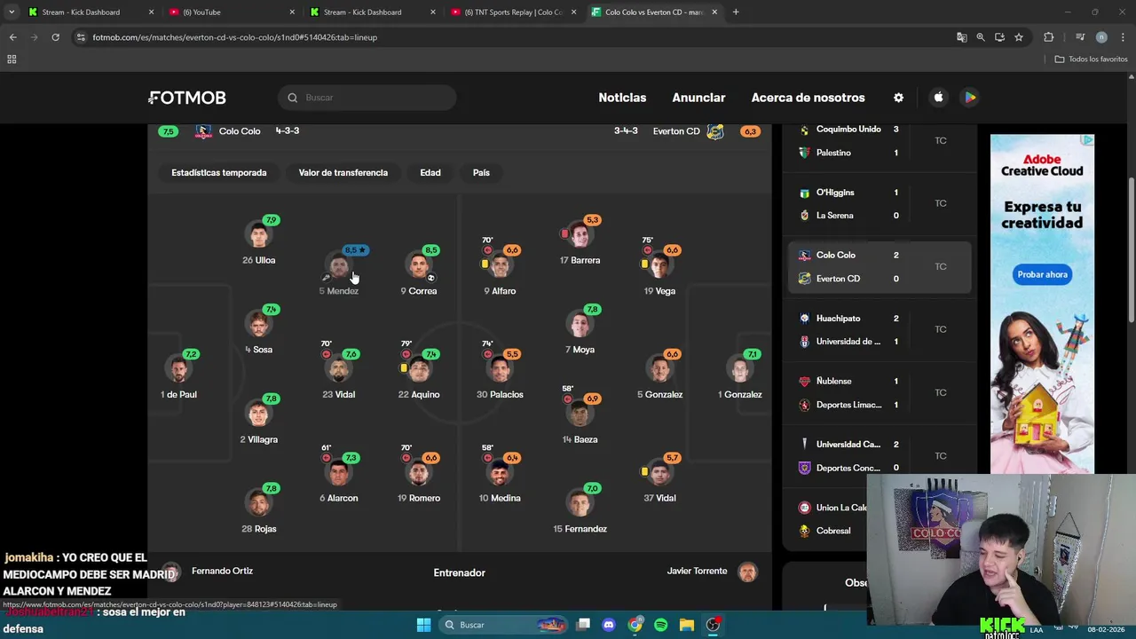Close the Colo Colo vs Everton CD tab
The width and height of the screenshot is (1136, 639).
point(714,12)
